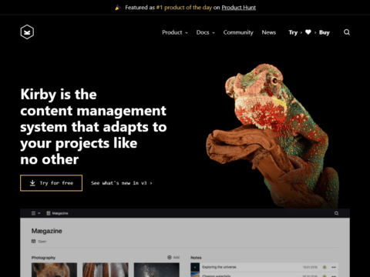Click the Notes section heading

(196, 258)
